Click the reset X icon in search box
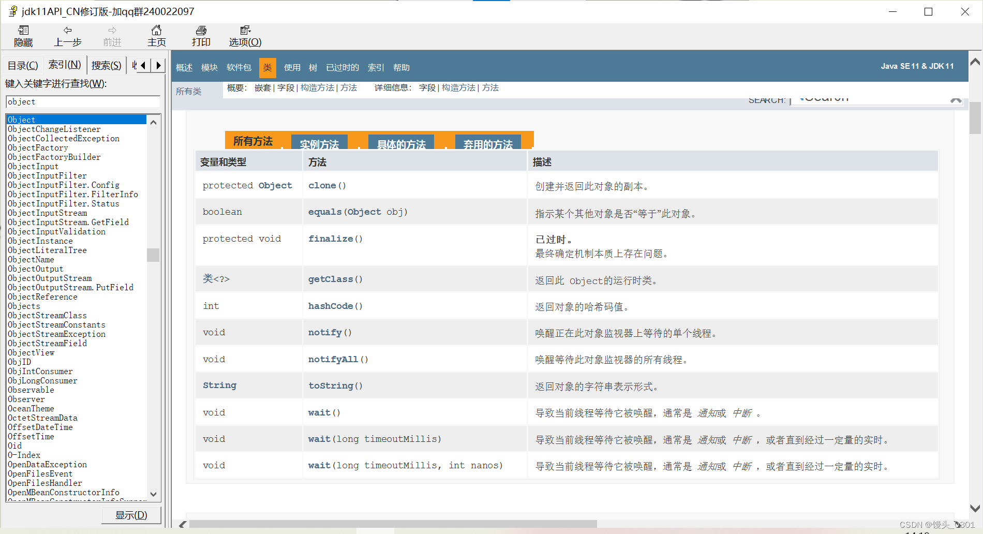This screenshot has height=534, width=983. (956, 99)
